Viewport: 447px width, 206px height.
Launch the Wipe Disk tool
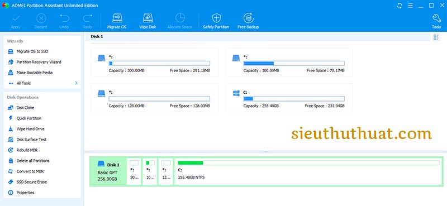pyautogui.click(x=148, y=21)
